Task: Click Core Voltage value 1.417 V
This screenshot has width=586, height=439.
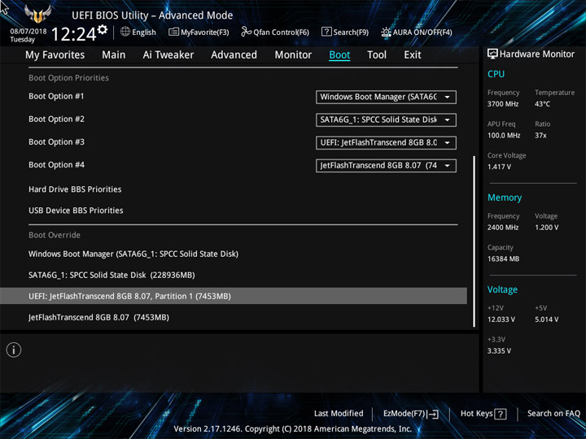Action: pos(499,167)
